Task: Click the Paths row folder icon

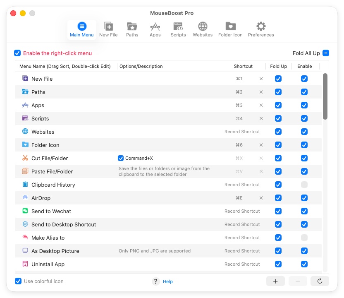Action: [25, 91]
